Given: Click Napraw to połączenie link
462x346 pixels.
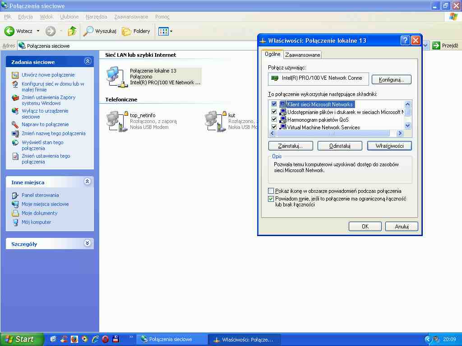Looking at the screenshot, I should pos(45,124).
